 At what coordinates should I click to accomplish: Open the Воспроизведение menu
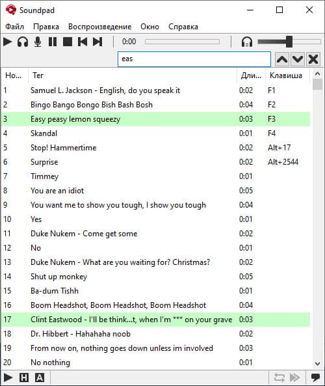[x=100, y=27]
